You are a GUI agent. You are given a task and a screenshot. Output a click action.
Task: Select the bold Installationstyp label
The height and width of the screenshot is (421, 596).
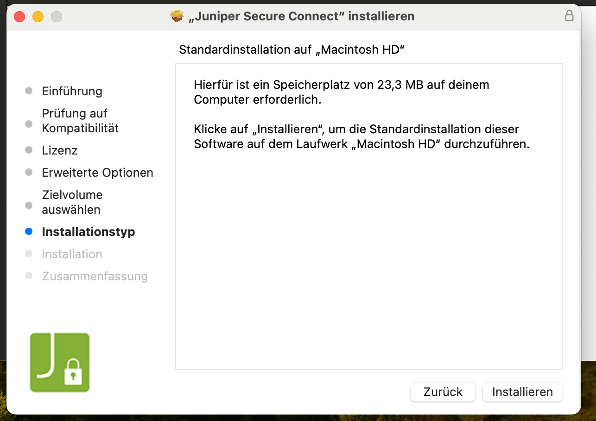[x=89, y=231]
